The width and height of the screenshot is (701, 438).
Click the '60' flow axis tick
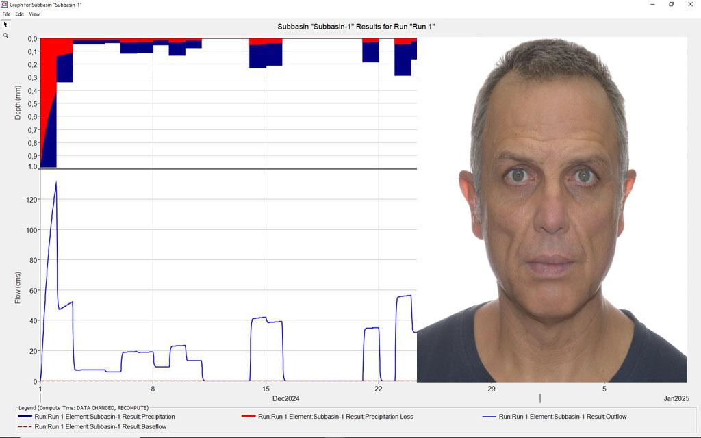pos(34,290)
